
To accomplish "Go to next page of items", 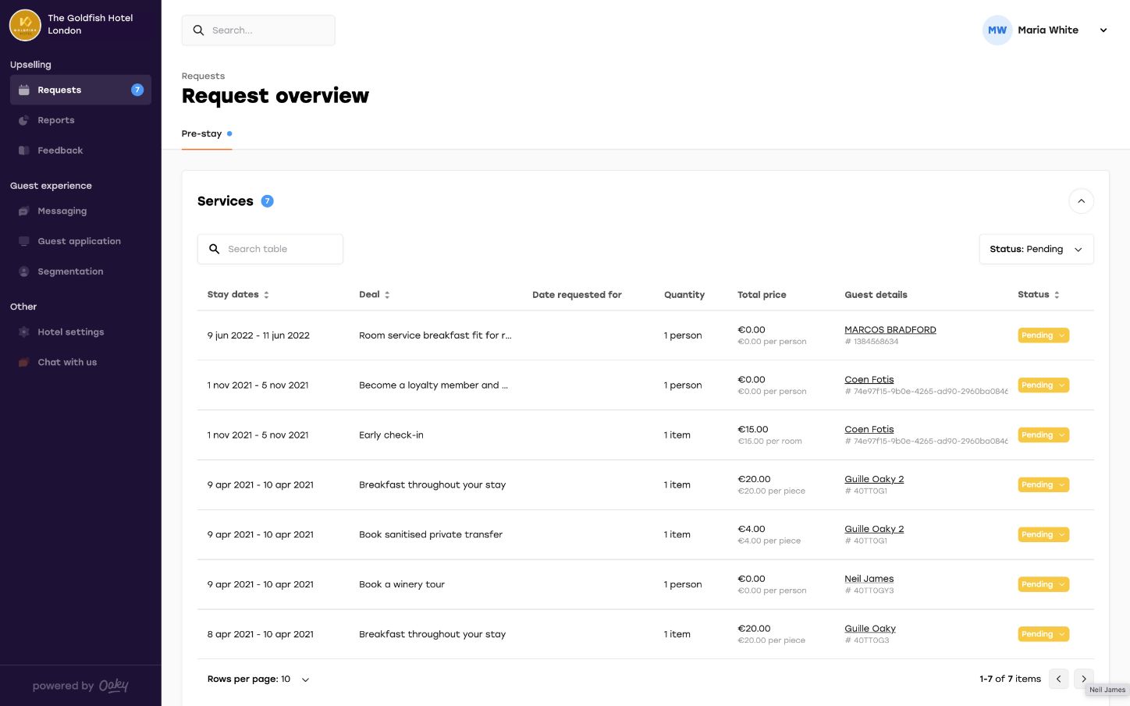I will click(1083, 679).
